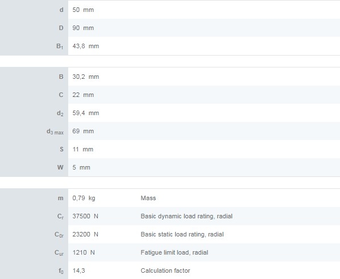The image size is (340, 279).
Task: Click the Cr parameter label
Action: click(x=60, y=217)
